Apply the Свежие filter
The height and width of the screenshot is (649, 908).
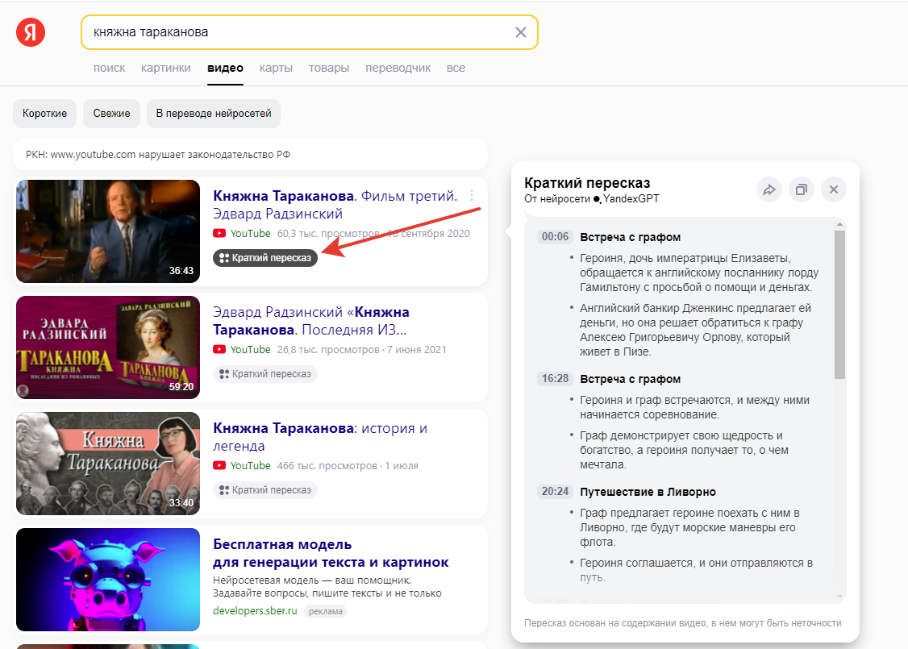(x=112, y=114)
